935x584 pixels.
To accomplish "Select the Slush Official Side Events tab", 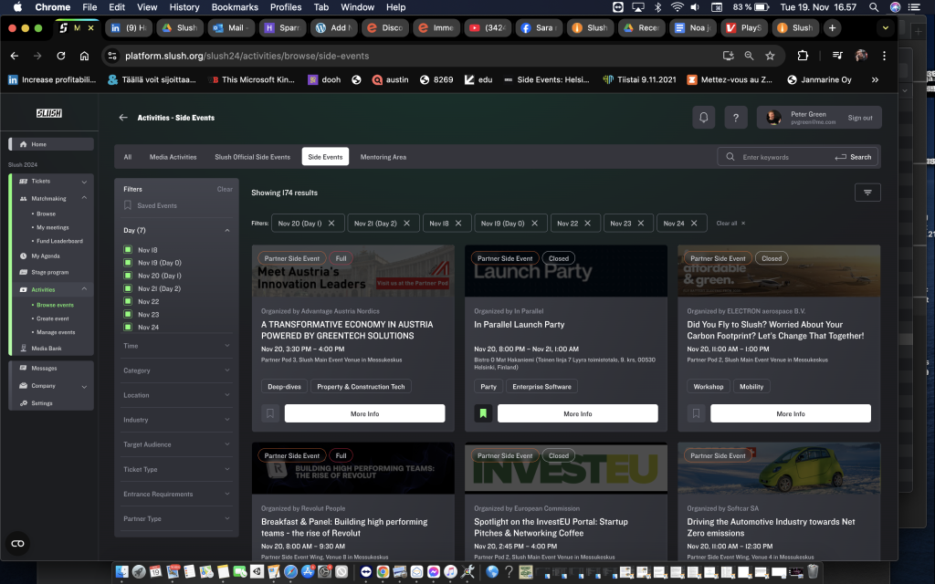I will 252,157.
